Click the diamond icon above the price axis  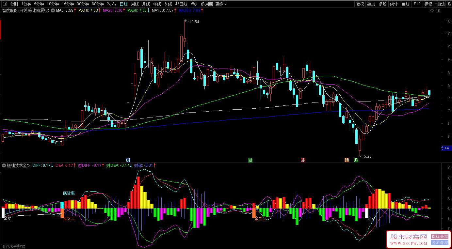click(432, 11)
